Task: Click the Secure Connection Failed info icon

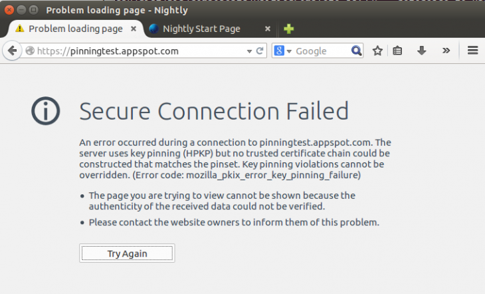Action: pyautogui.click(x=46, y=112)
